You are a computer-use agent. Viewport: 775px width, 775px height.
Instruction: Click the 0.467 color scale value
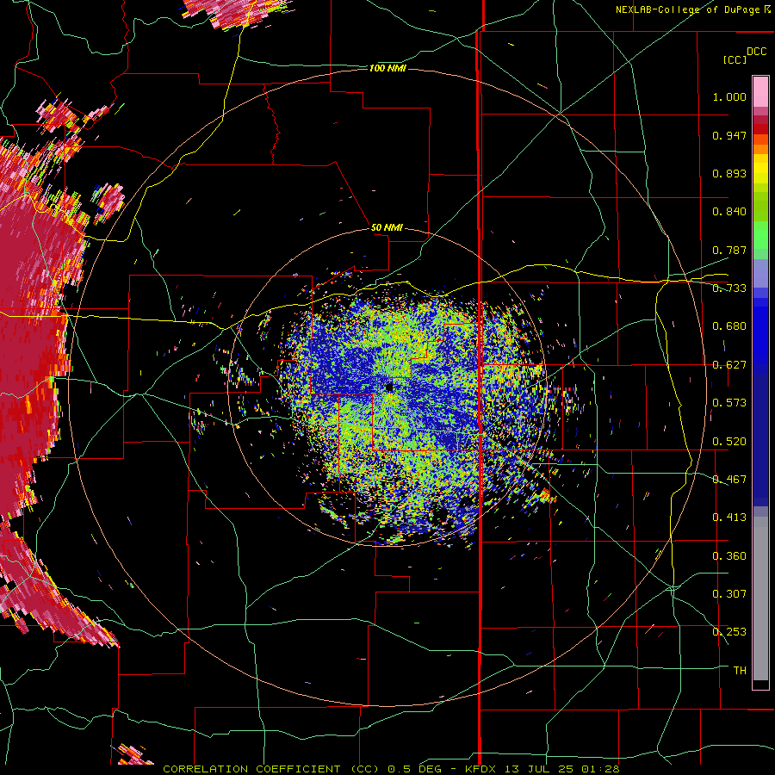click(729, 480)
